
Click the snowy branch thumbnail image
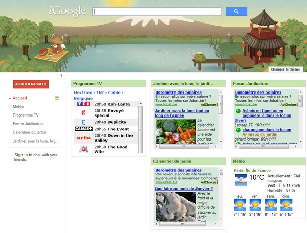(176, 206)
